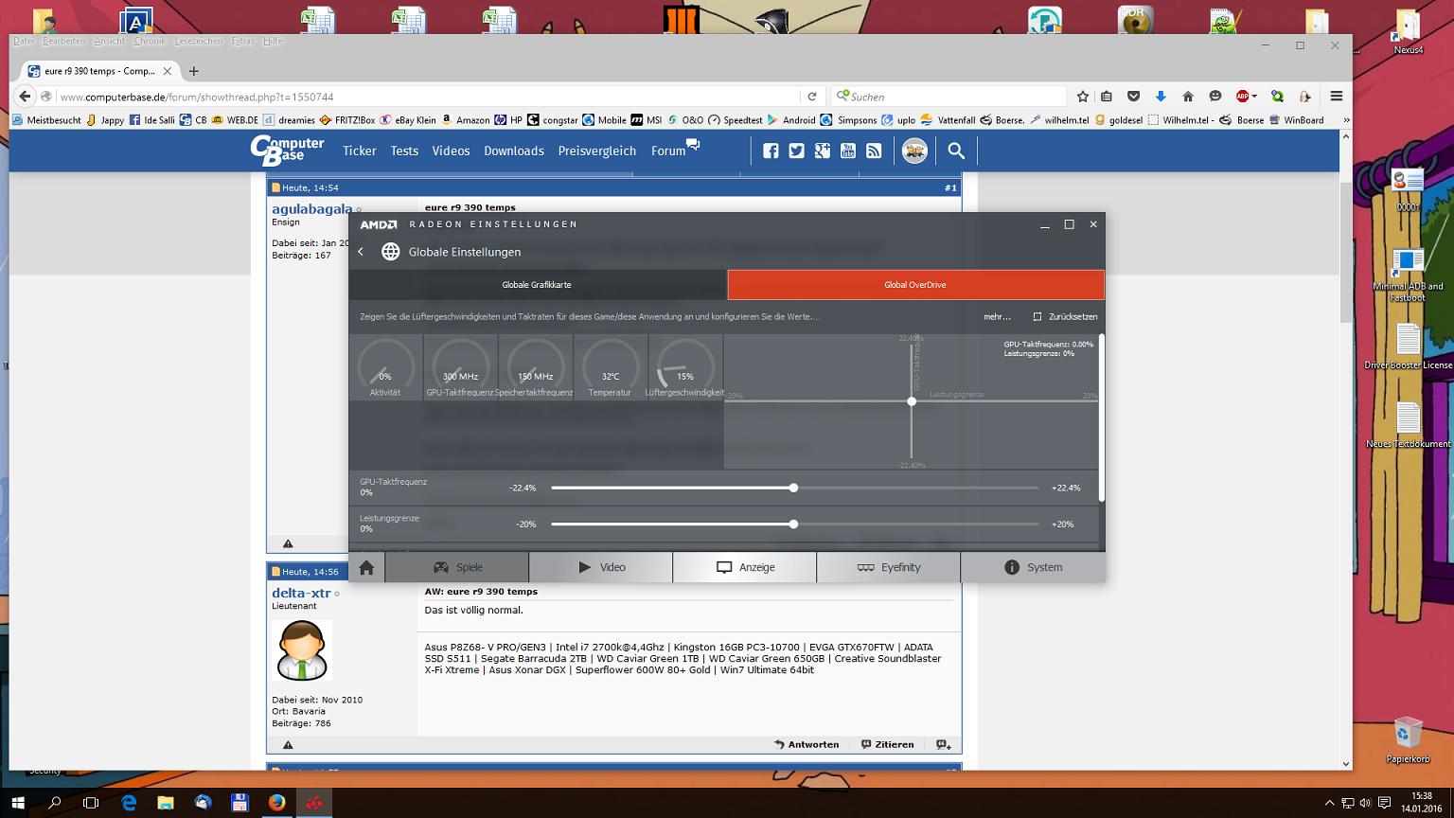Open the Anzeige tab in Radeon Settings
The image size is (1454, 818).
pos(745,567)
